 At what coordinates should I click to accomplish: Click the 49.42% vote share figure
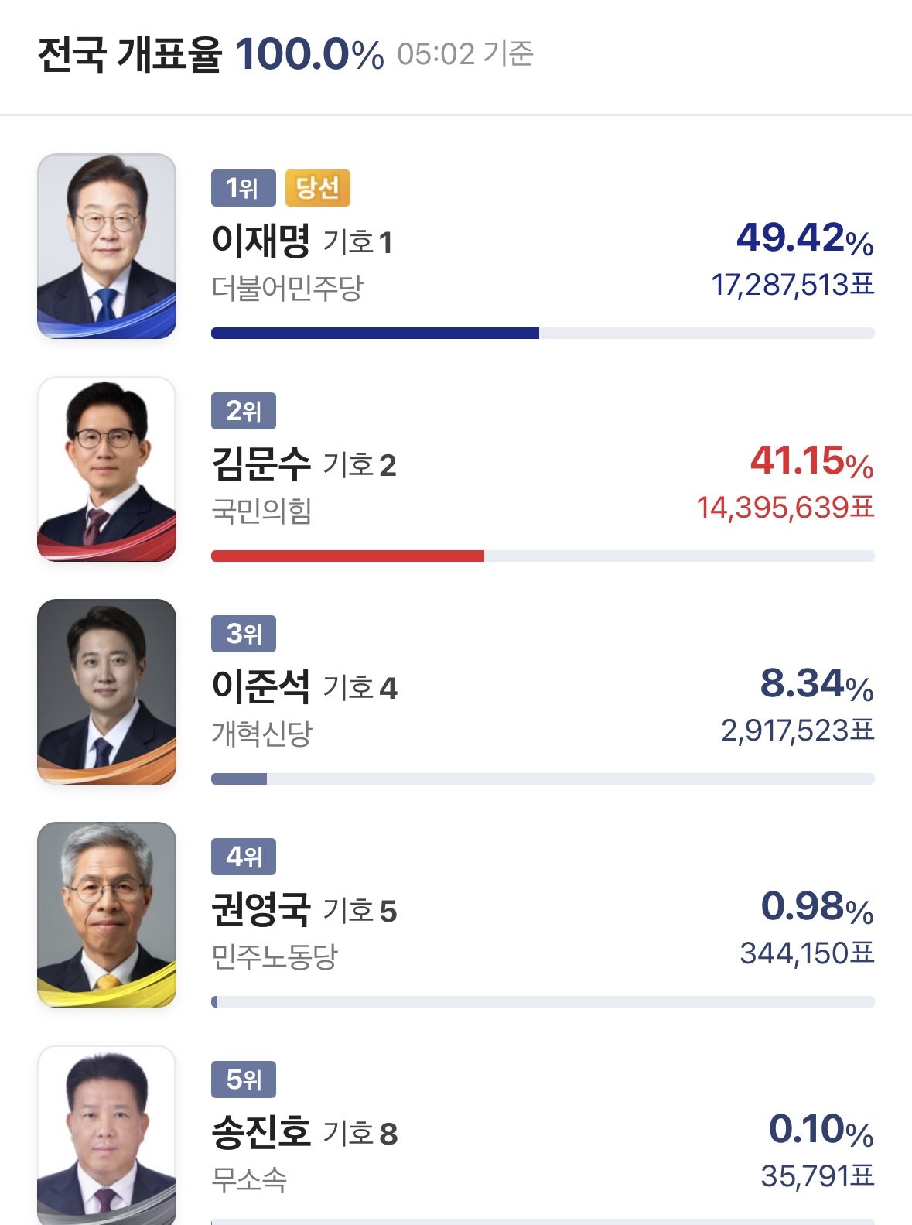click(x=804, y=238)
